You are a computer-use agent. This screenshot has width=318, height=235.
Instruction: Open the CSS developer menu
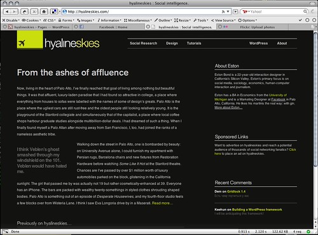[49, 20]
